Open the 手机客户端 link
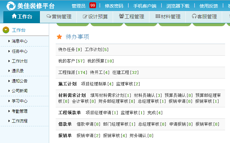Screen dimensions: 230x143 point(145,6)
